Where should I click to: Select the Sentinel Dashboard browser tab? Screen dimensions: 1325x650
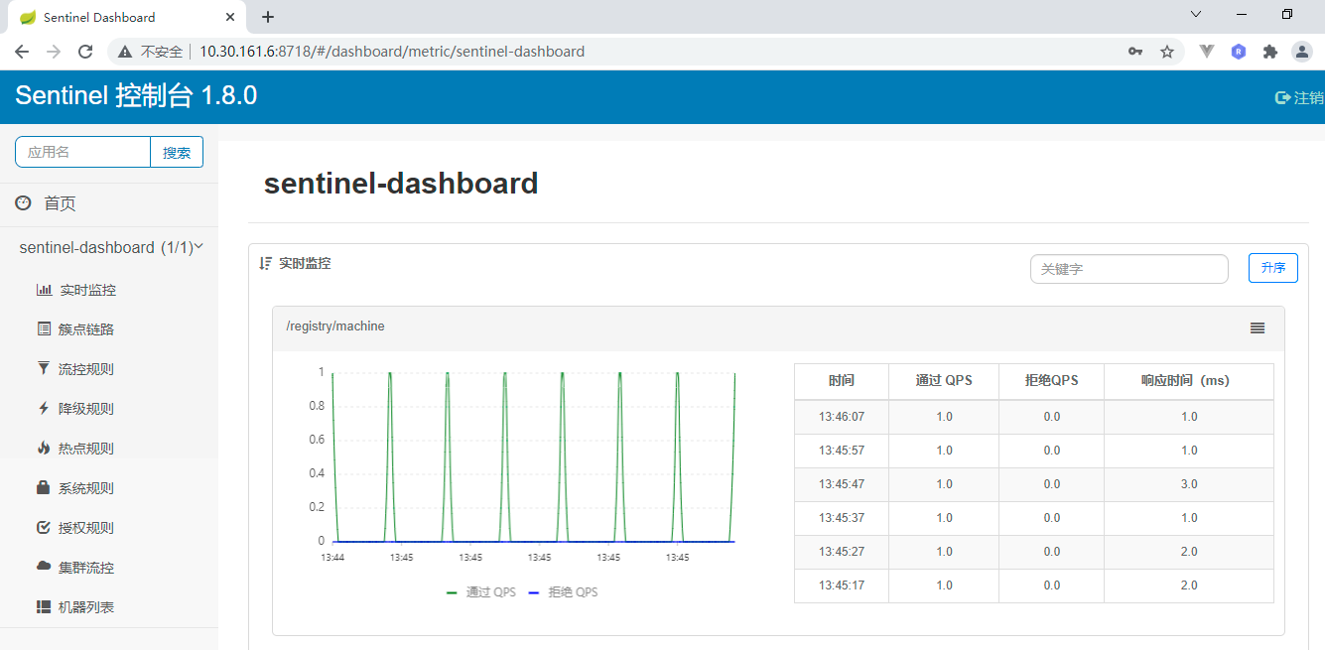pos(126,17)
